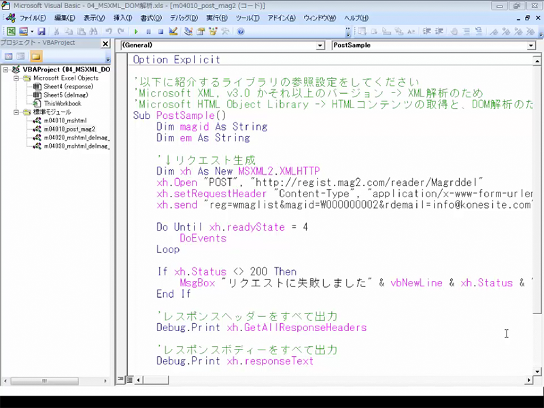Toggle Folders view in project panel
Viewport: 544px width, 408px height.
[x=35, y=56]
